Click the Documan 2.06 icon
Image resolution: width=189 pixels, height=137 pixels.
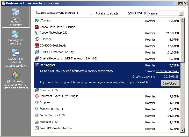[37, 90]
